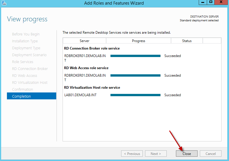The height and width of the screenshot is (161, 229).
Task: Open the Installation Type step
Action: click(x=25, y=41)
